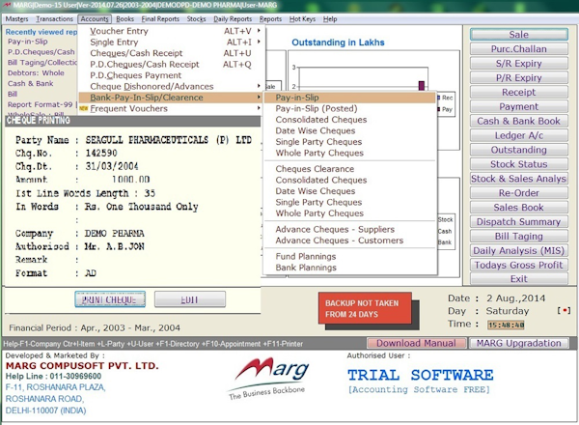Click the EDIT button
The height and width of the screenshot is (425, 579).
(x=190, y=299)
